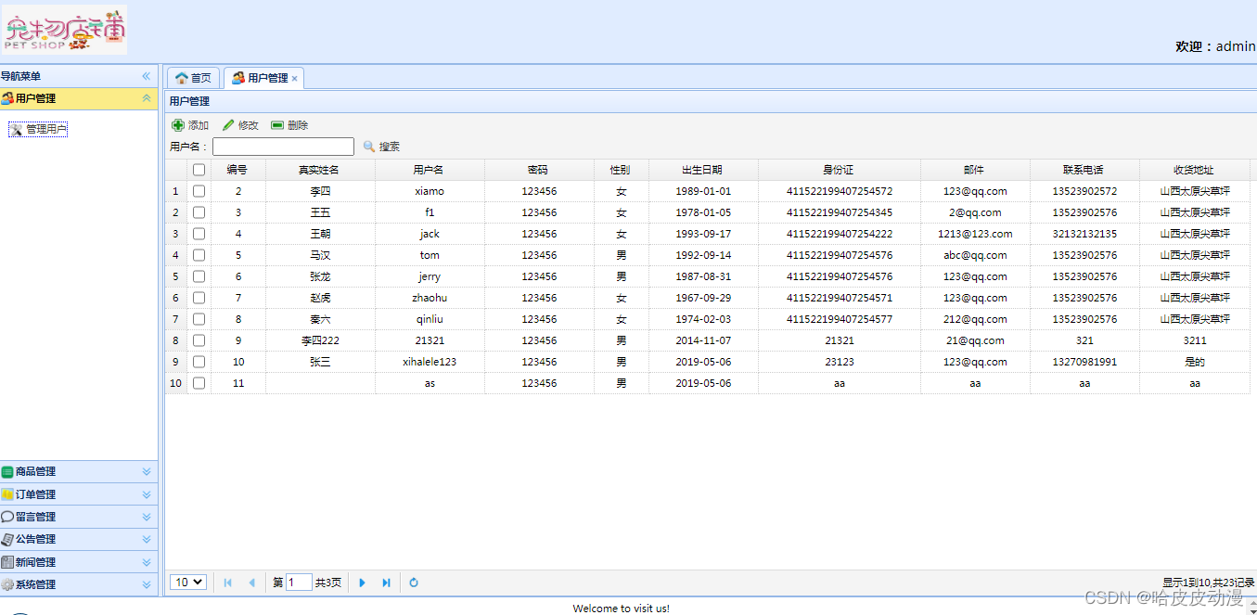Click the ID cell 411522199407254345

coord(840,212)
